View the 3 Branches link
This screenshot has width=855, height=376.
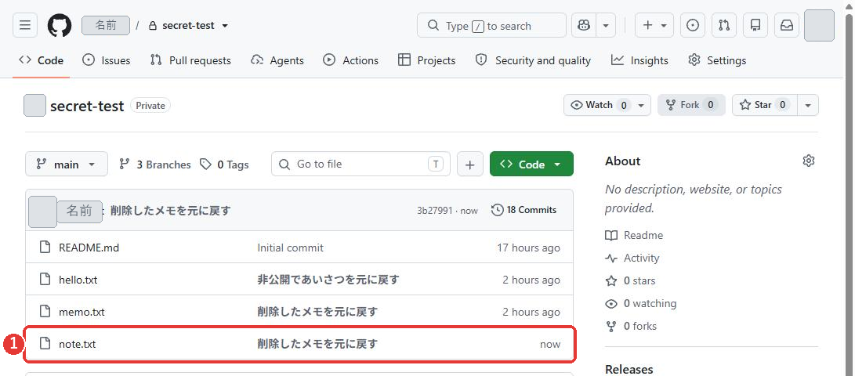point(155,164)
